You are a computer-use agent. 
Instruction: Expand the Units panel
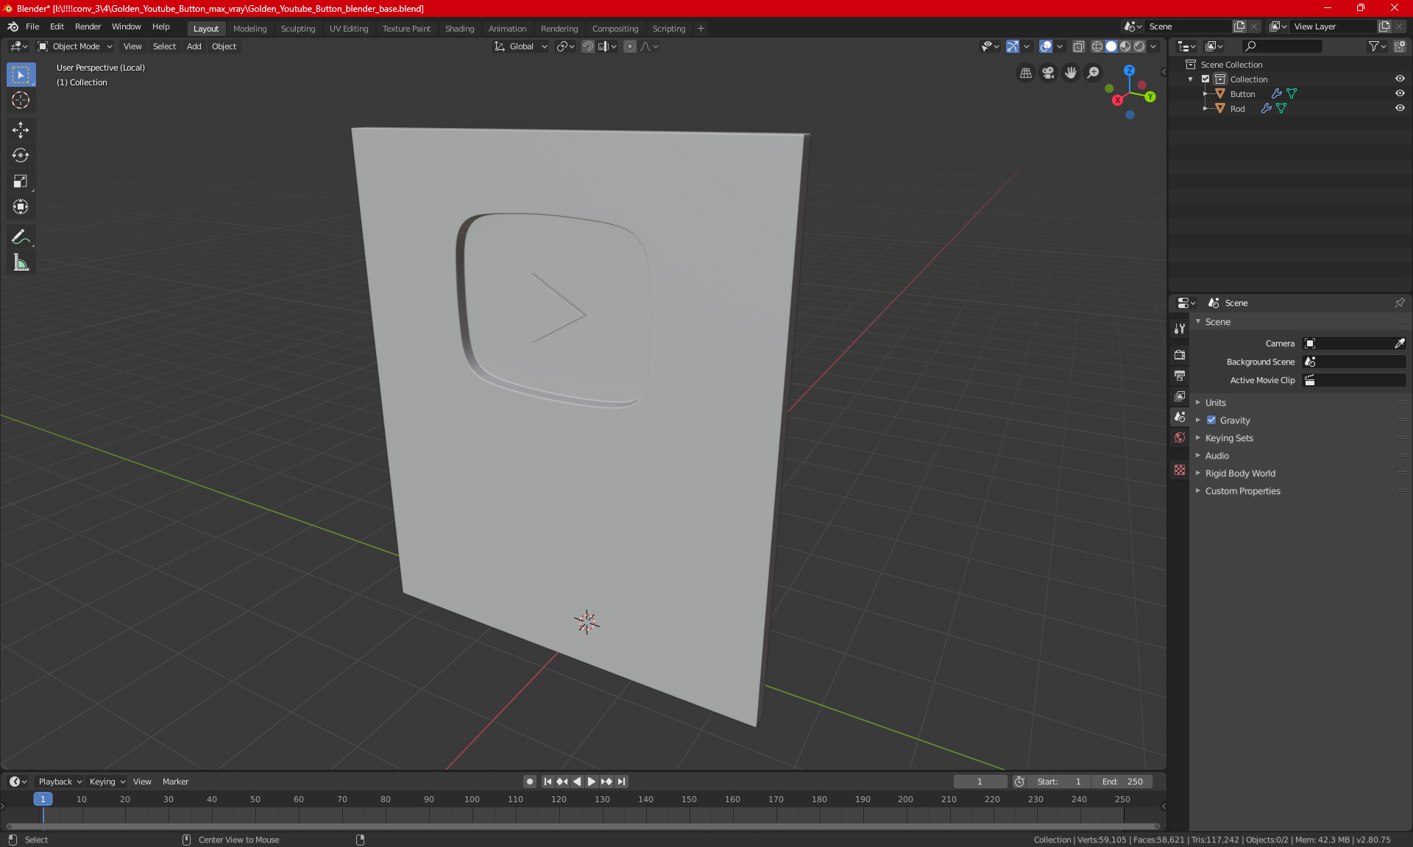point(1215,403)
